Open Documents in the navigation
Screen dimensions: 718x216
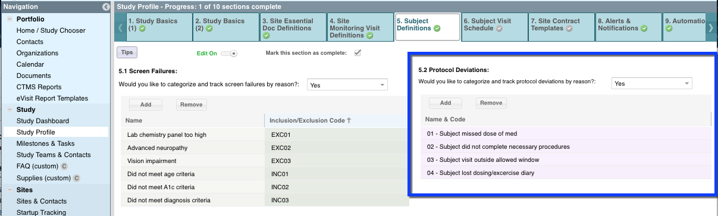coord(34,76)
